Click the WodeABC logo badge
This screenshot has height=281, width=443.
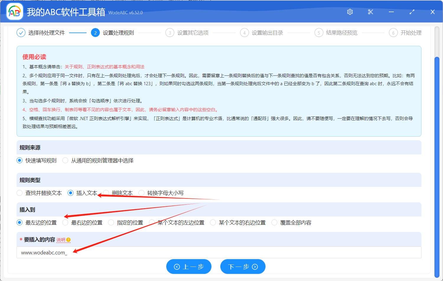tap(14, 12)
